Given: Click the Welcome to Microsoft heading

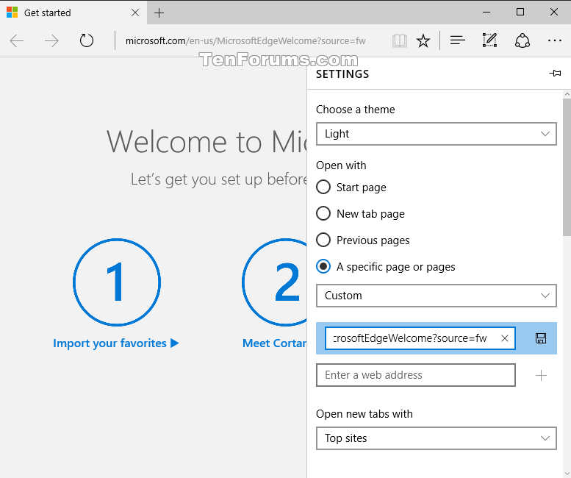Looking at the screenshot, I should click(x=207, y=142).
